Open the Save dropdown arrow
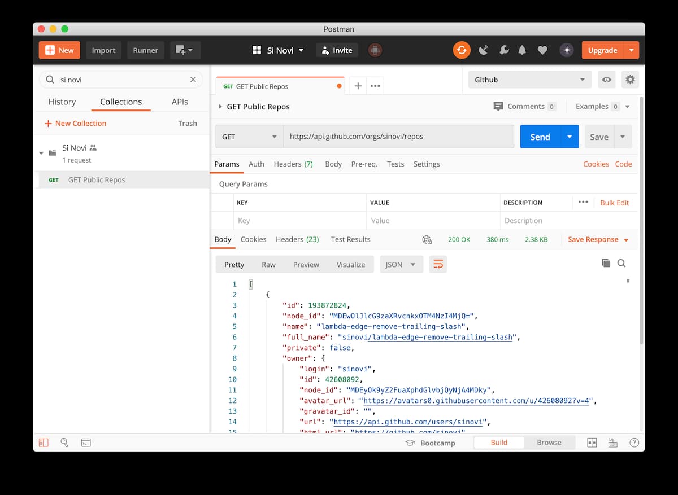Screen dimensions: 678x495 point(623,137)
